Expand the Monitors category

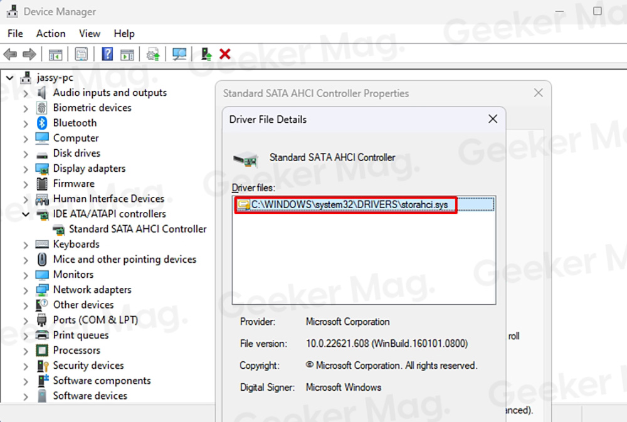coord(26,276)
